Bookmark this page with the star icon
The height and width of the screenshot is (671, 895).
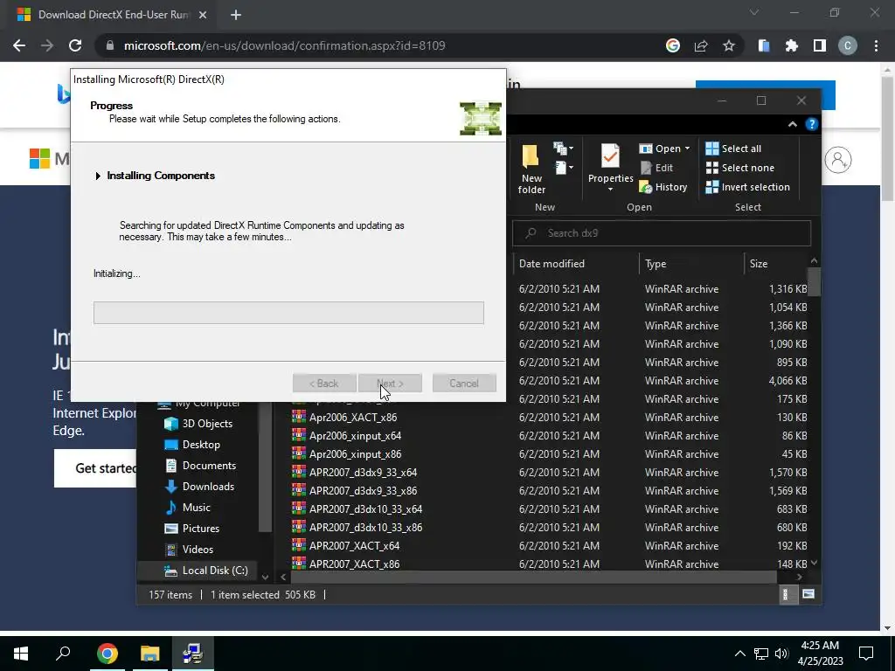[x=729, y=45]
